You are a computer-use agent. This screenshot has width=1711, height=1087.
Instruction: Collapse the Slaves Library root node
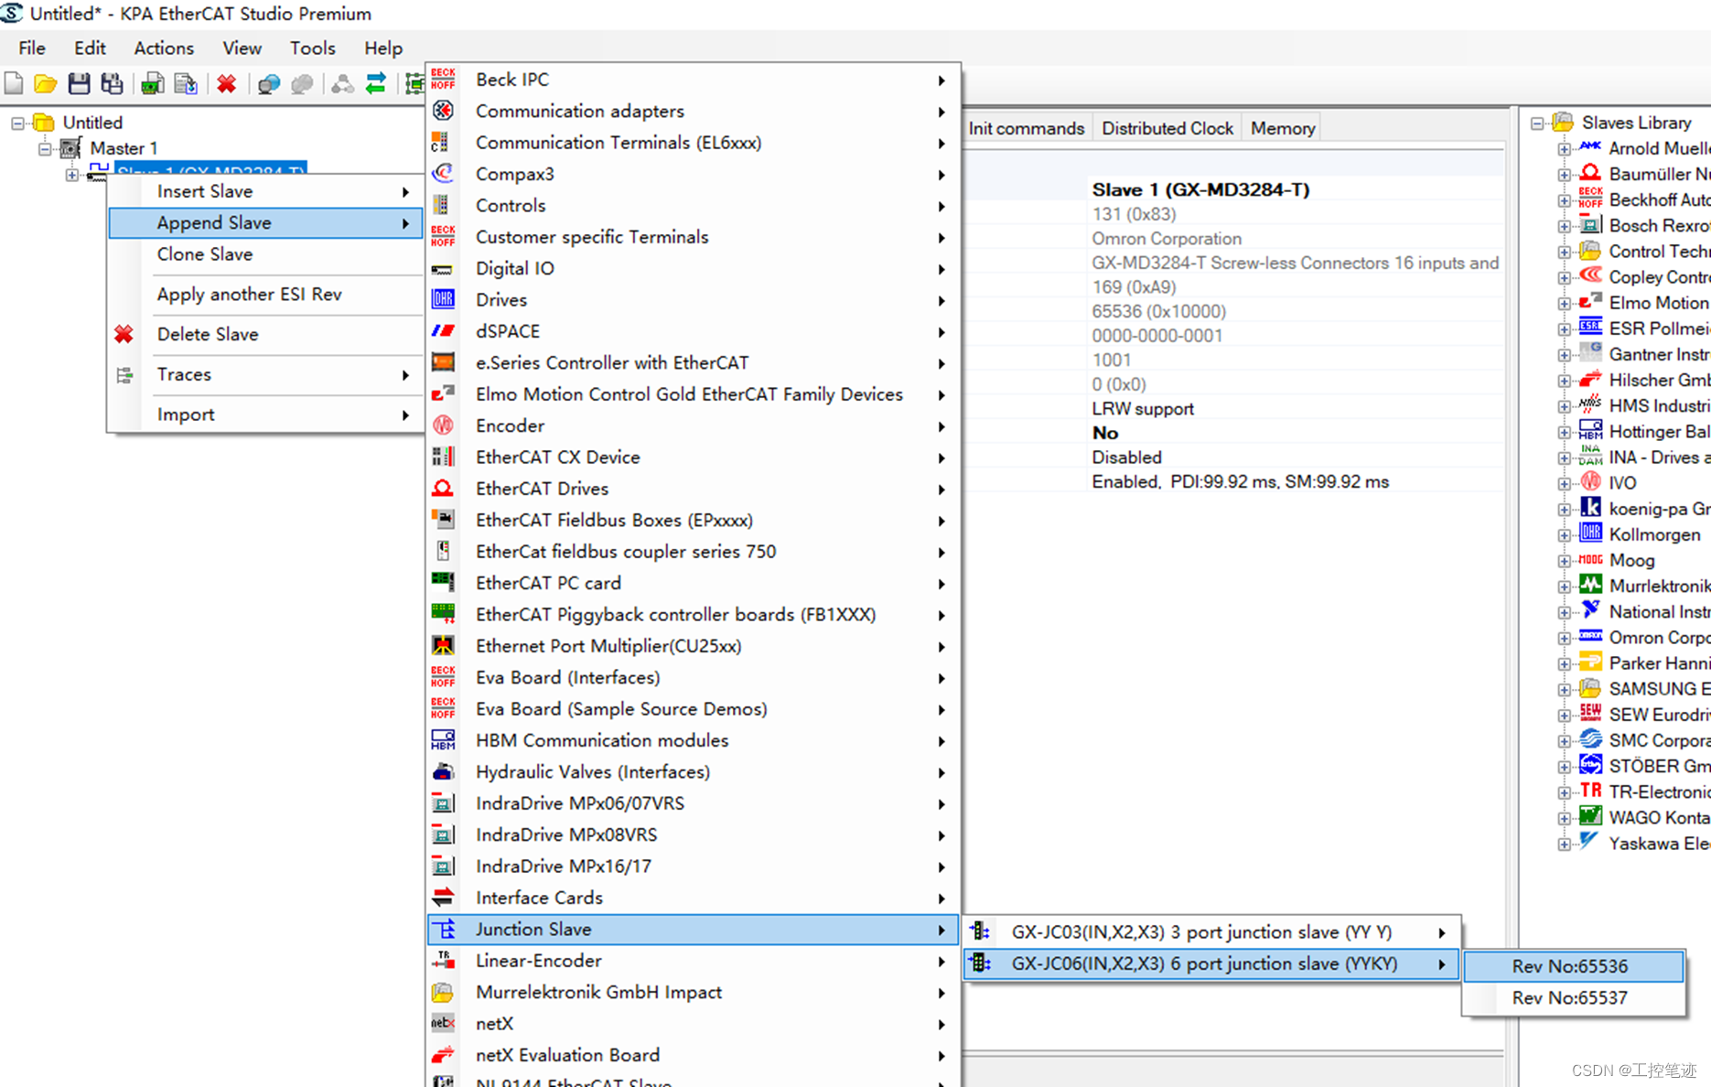point(1537,123)
